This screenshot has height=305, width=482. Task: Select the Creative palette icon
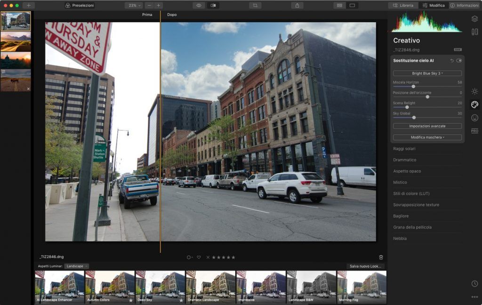click(x=474, y=104)
